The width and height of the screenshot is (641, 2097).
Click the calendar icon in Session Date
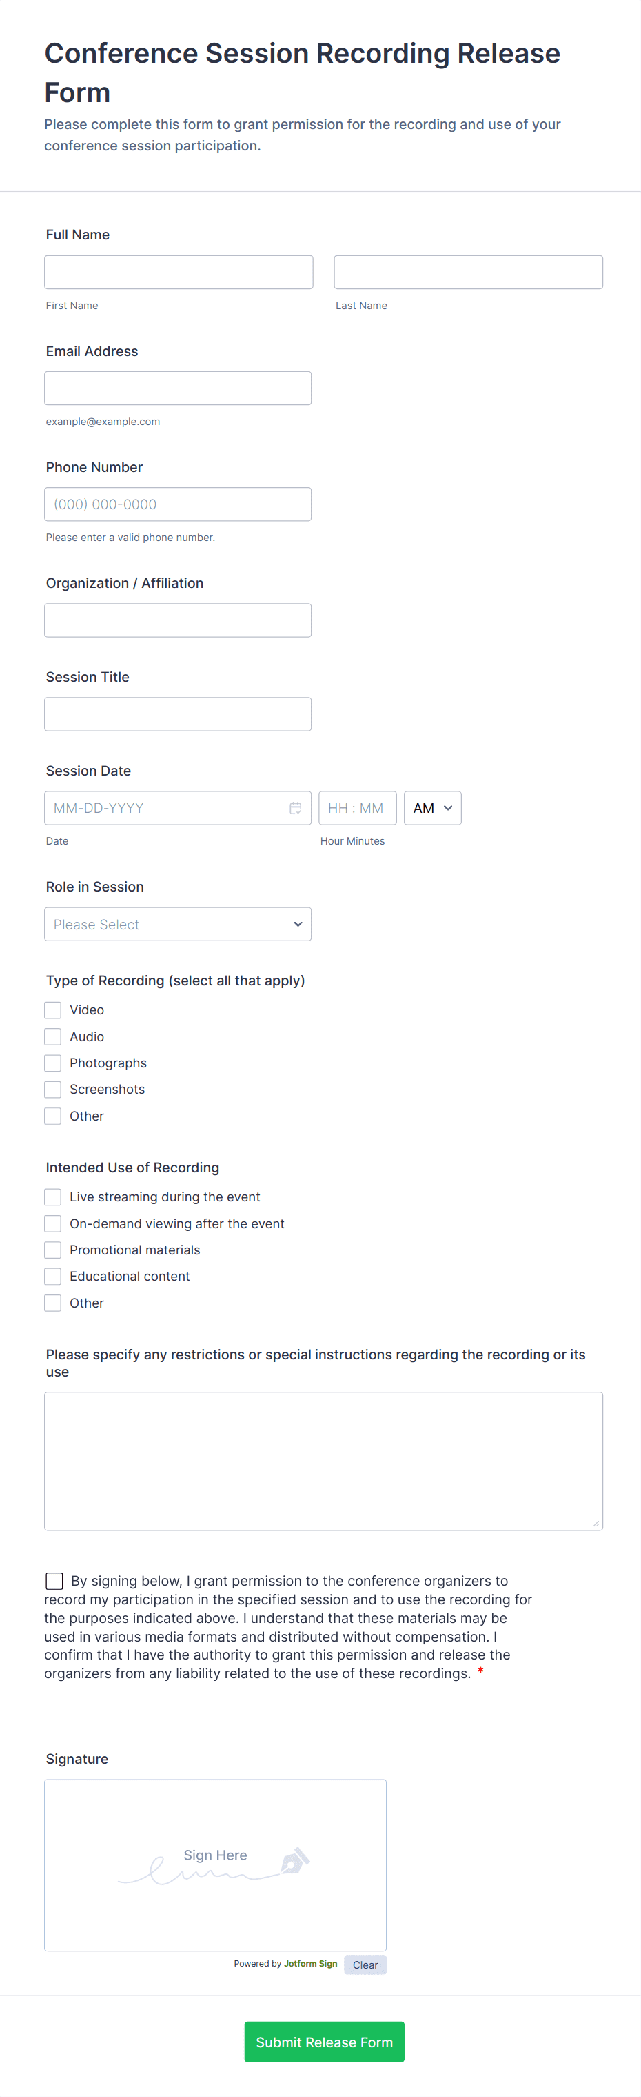(295, 807)
